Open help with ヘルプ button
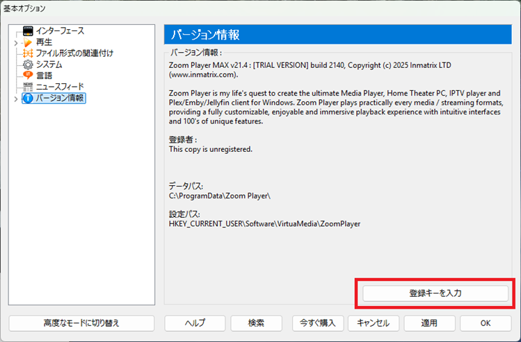The height and width of the screenshot is (342, 521). coord(195,323)
